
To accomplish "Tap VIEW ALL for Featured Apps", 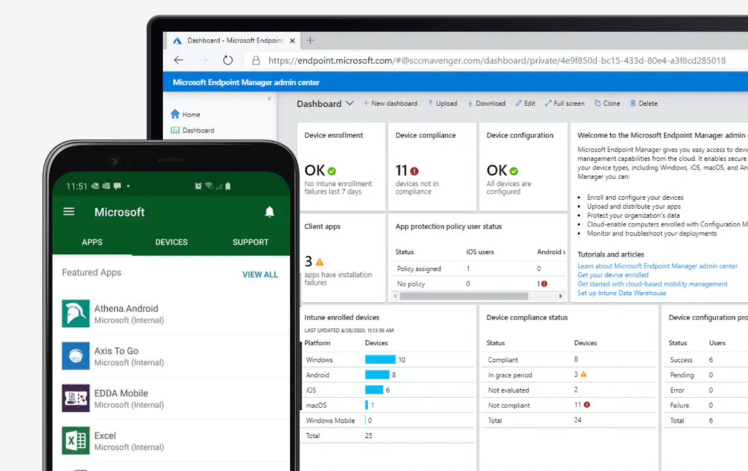I will tap(260, 274).
